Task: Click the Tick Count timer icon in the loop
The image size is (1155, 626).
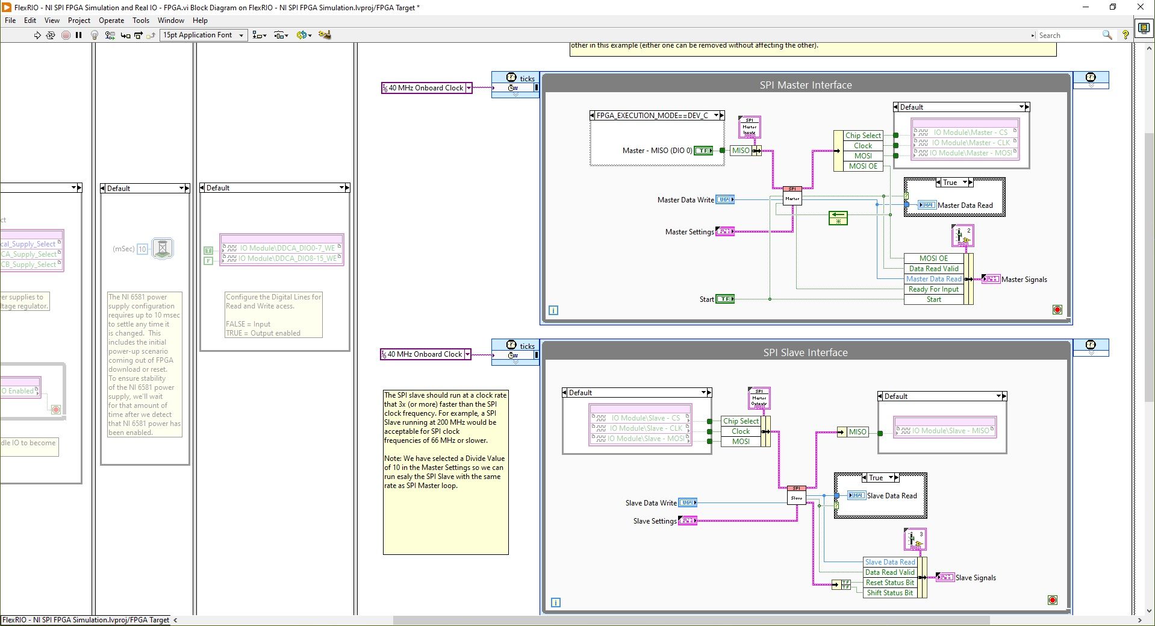Action: click(x=511, y=77)
